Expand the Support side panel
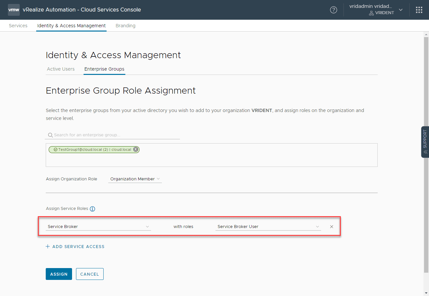 (425, 142)
